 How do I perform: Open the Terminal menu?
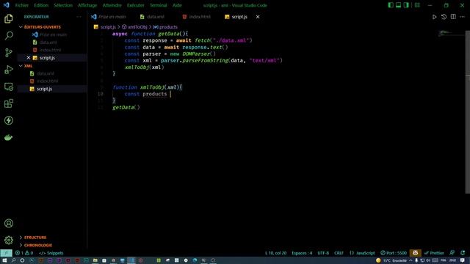pyautogui.click(x=159, y=5)
